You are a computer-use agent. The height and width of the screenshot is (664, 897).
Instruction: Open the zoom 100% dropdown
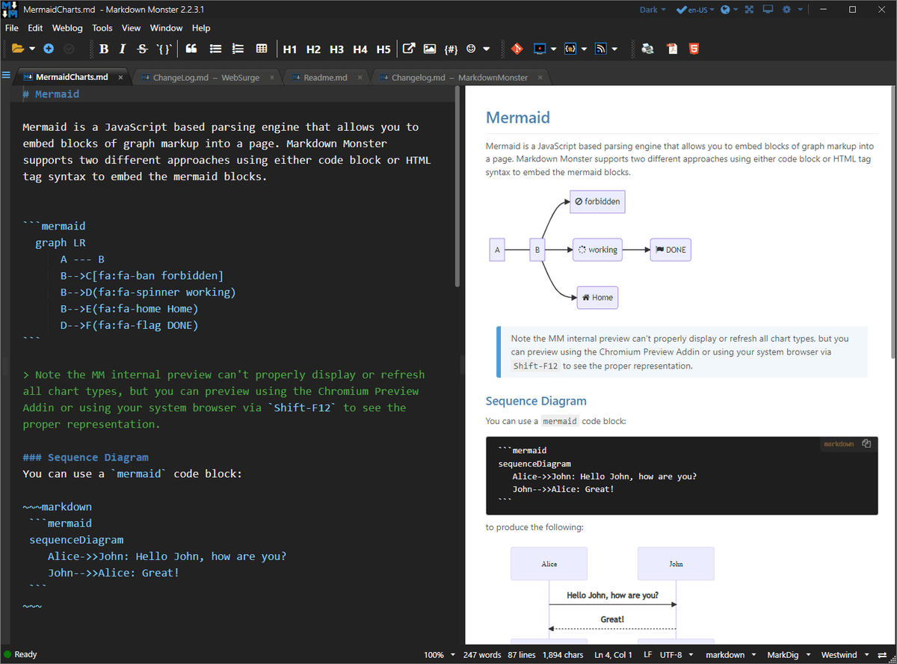[440, 655]
